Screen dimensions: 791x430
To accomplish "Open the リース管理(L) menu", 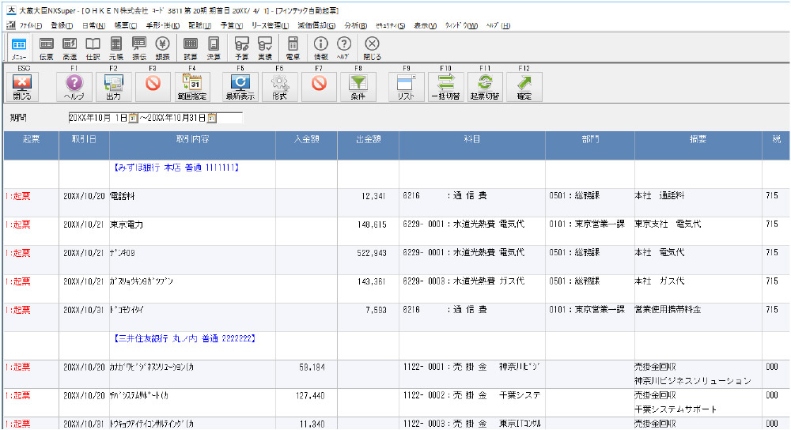I will [270, 25].
